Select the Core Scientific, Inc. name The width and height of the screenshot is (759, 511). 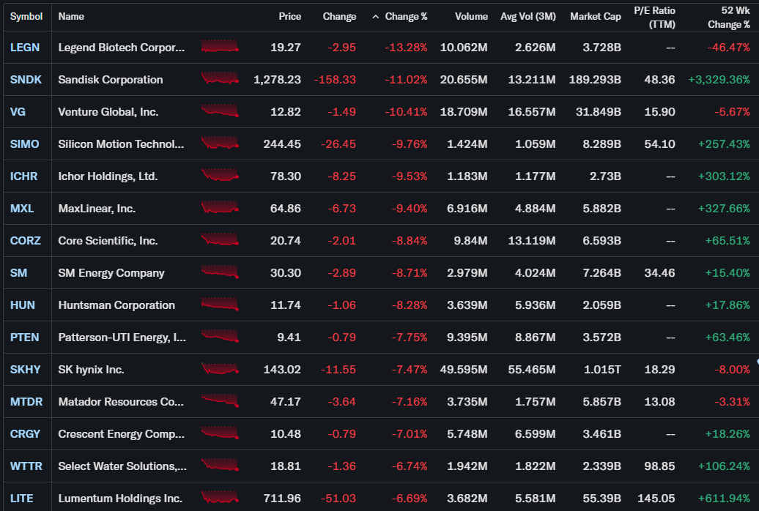point(108,241)
